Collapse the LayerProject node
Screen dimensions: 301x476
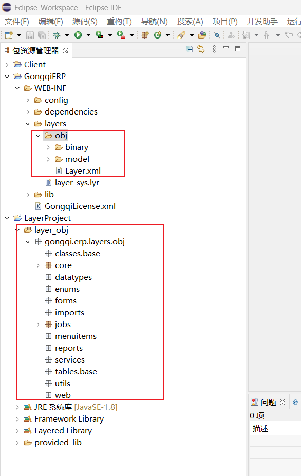pos(7,218)
